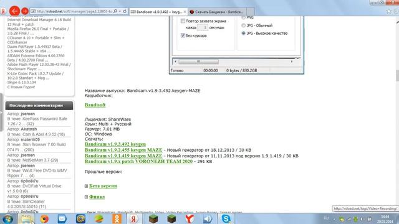The width and height of the screenshot is (399, 224).
Task: Switch to the Скачать Бандикам tab
Action: tap(217, 12)
